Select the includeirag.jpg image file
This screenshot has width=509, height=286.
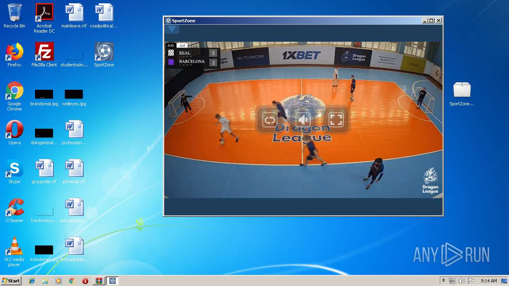44,253
